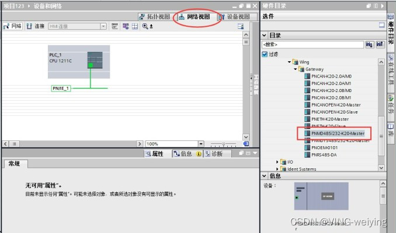Float the inspector window icon
The height and width of the screenshot is (233, 396).
[x=241, y=153]
